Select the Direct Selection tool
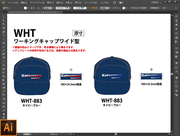 [4, 20]
